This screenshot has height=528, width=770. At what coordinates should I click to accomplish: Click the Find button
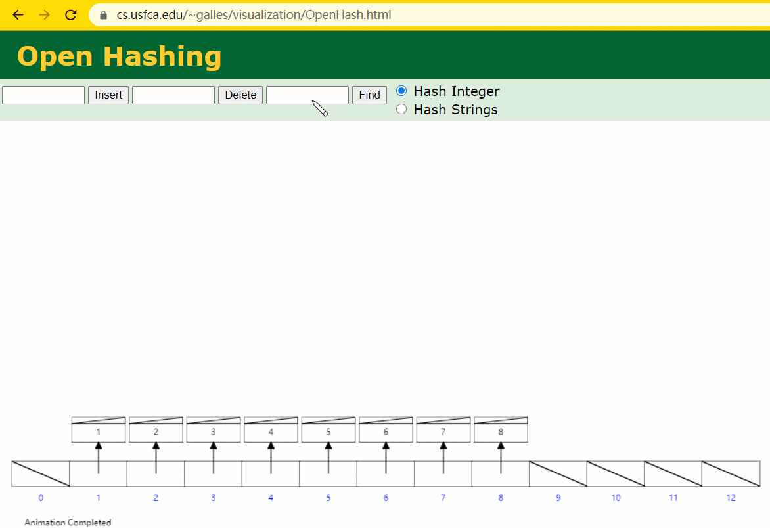click(369, 95)
